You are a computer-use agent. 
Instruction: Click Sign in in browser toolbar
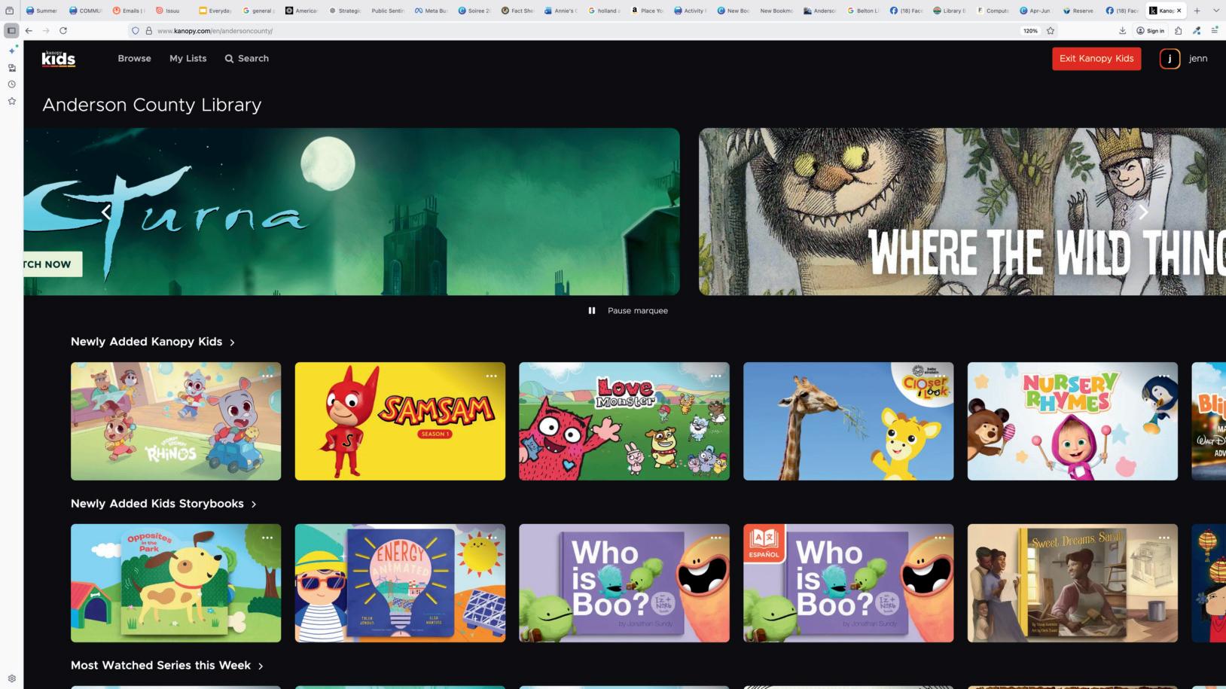[1151, 31]
